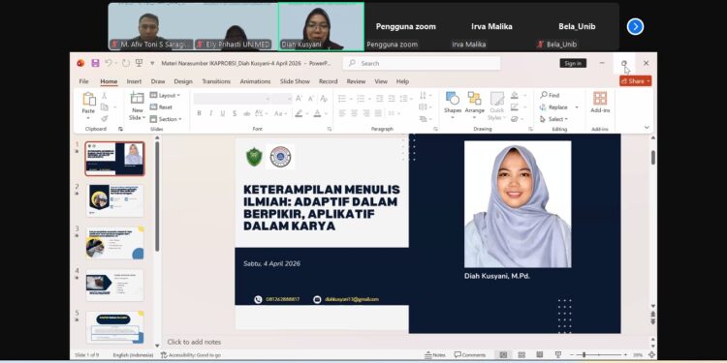The image size is (727, 363).
Task: Toggle Bold formatting
Action: [x=199, y=113]
